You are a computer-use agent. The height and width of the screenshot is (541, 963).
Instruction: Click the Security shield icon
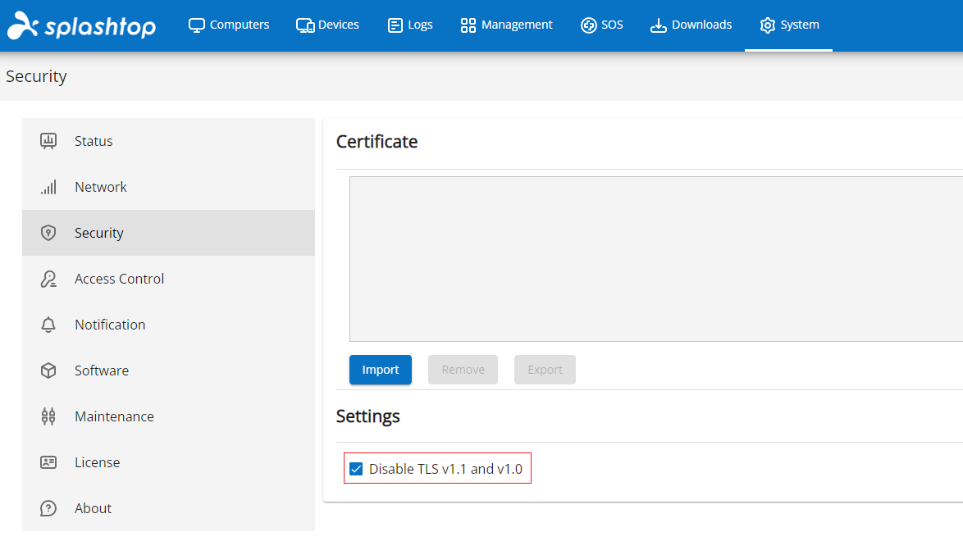click(48, 233)
